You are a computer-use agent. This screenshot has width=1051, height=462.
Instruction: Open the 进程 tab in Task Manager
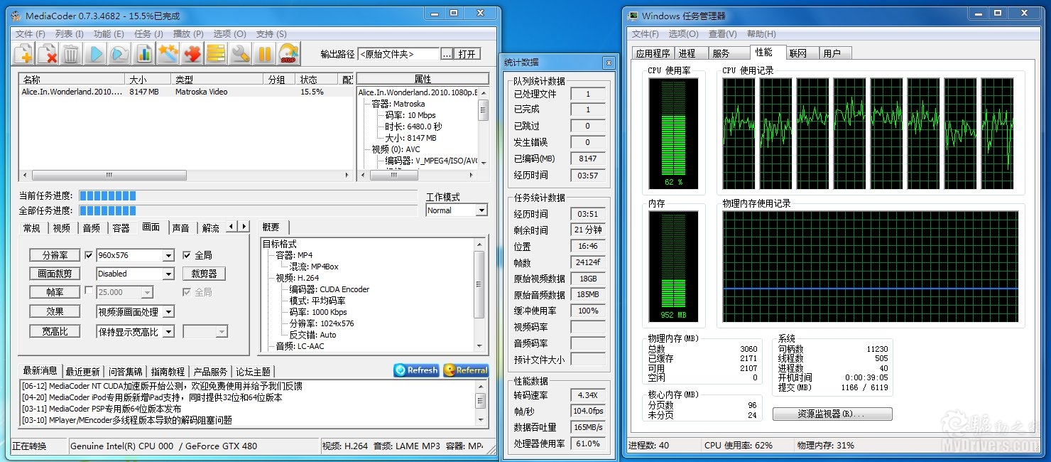(x=687, y=53)
